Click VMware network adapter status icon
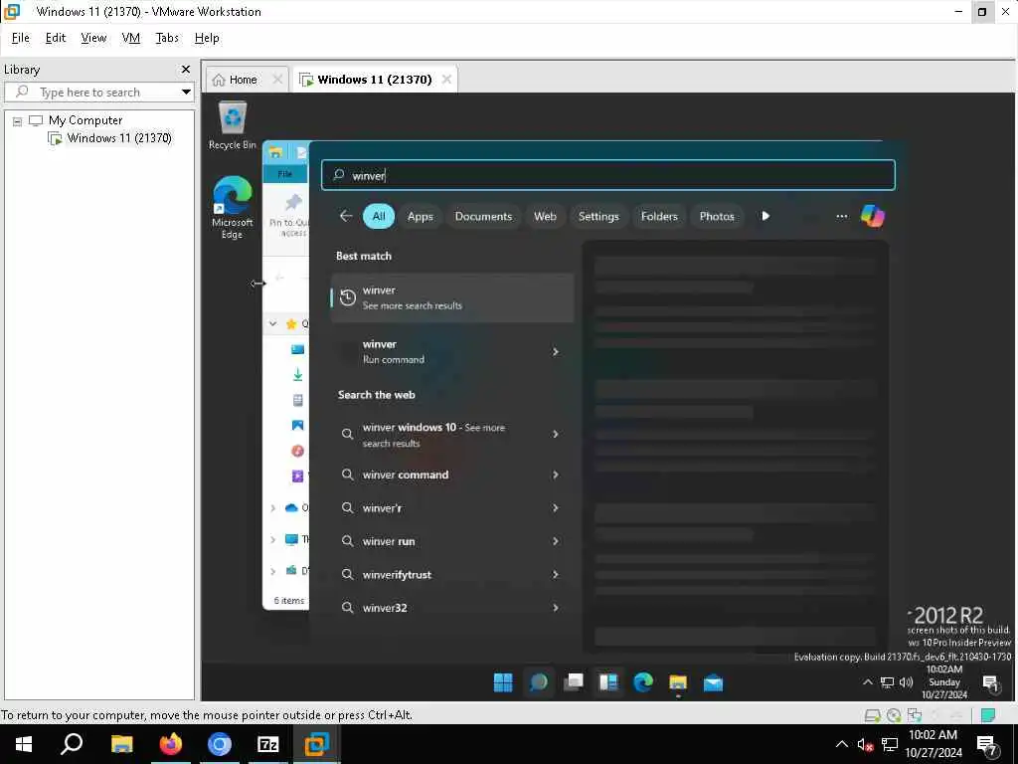 coord(915,715)
